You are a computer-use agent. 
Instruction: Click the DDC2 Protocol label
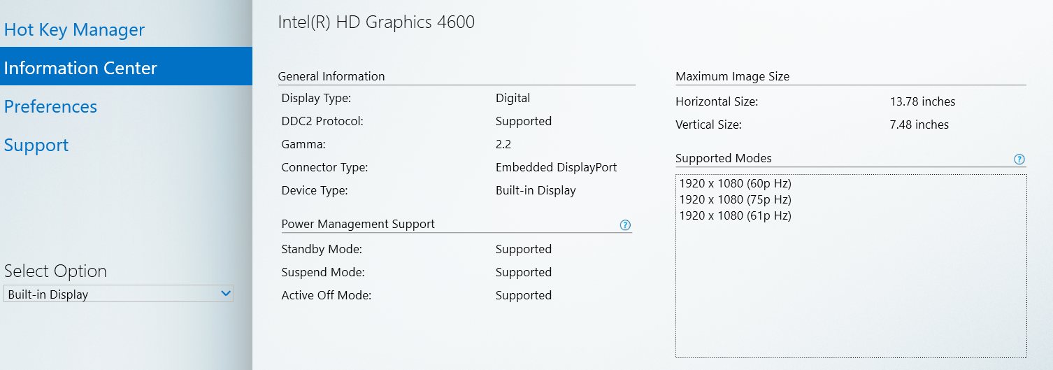tap(322, 121)
